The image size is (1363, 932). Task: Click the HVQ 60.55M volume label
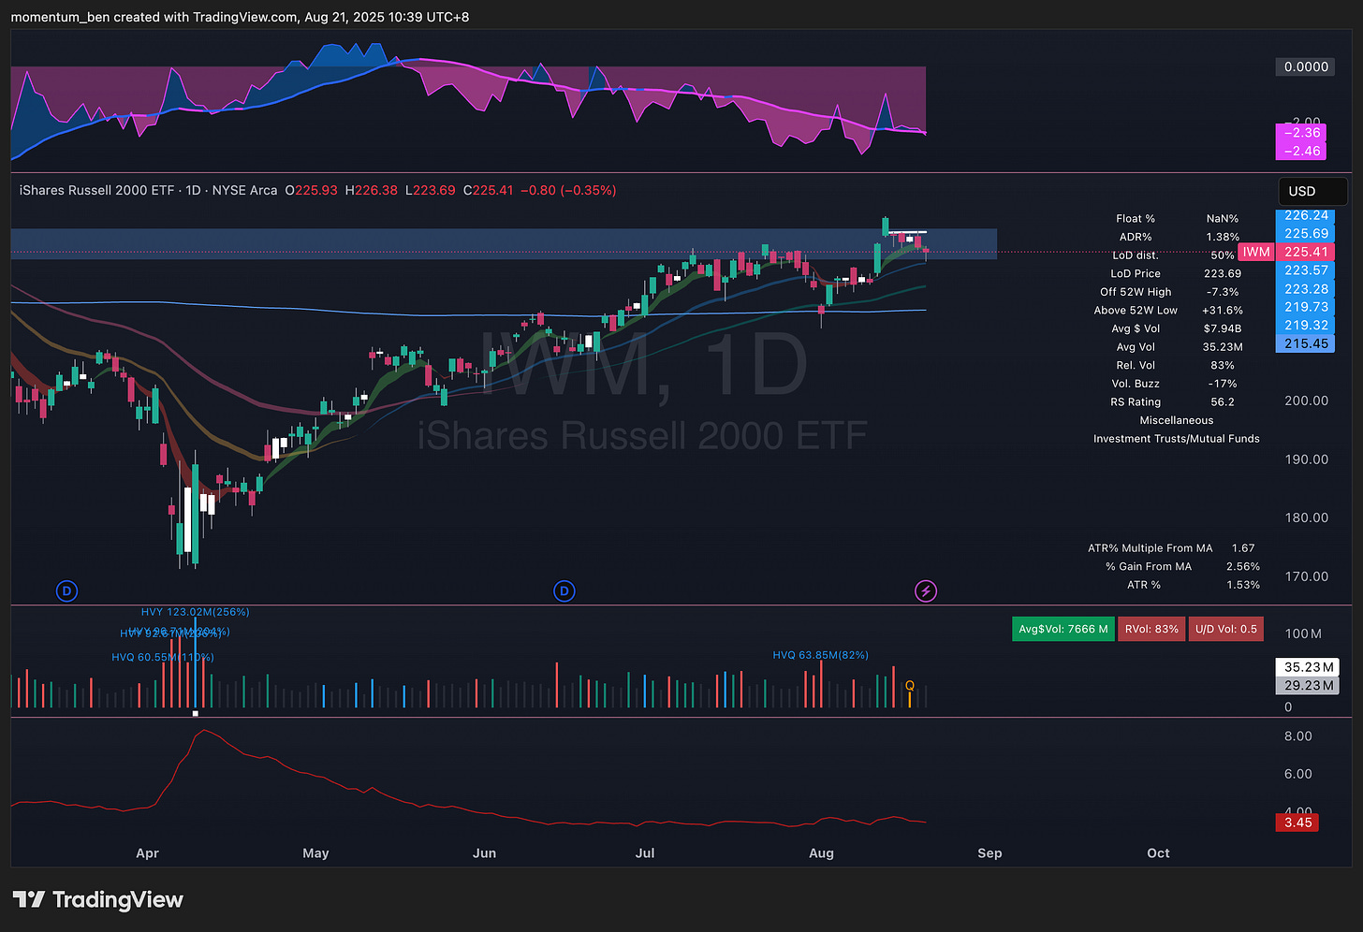(x=163, y=657)
